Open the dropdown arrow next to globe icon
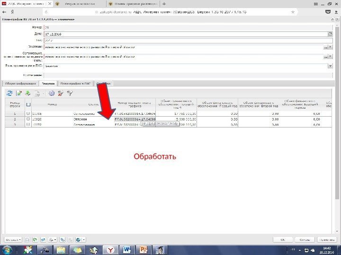The image size is (341, 255). [84, 240]
